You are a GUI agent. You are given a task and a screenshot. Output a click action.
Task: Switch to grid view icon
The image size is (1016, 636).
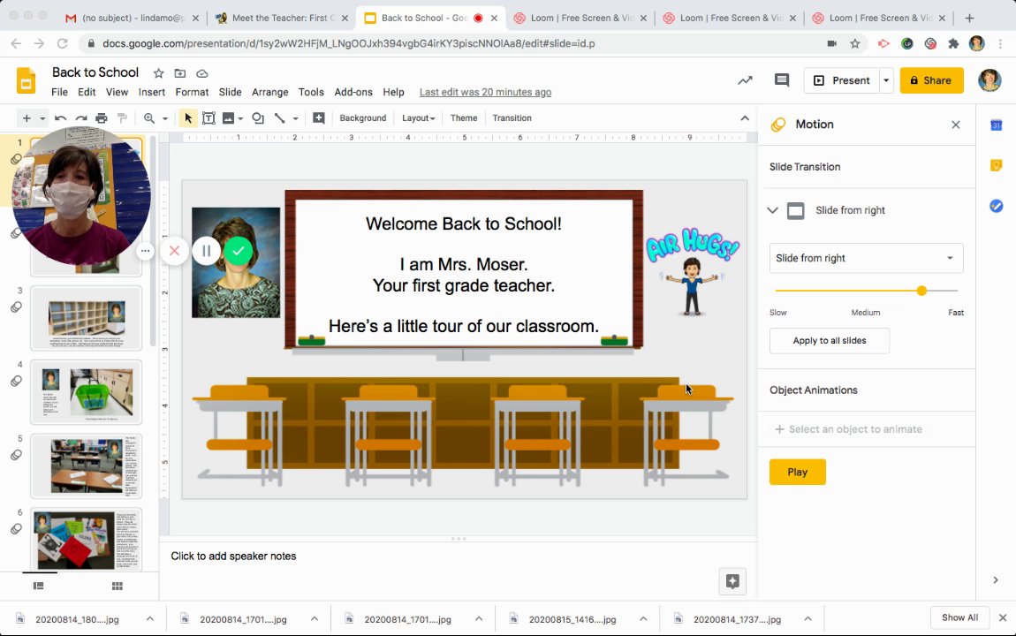coord(118,587)
